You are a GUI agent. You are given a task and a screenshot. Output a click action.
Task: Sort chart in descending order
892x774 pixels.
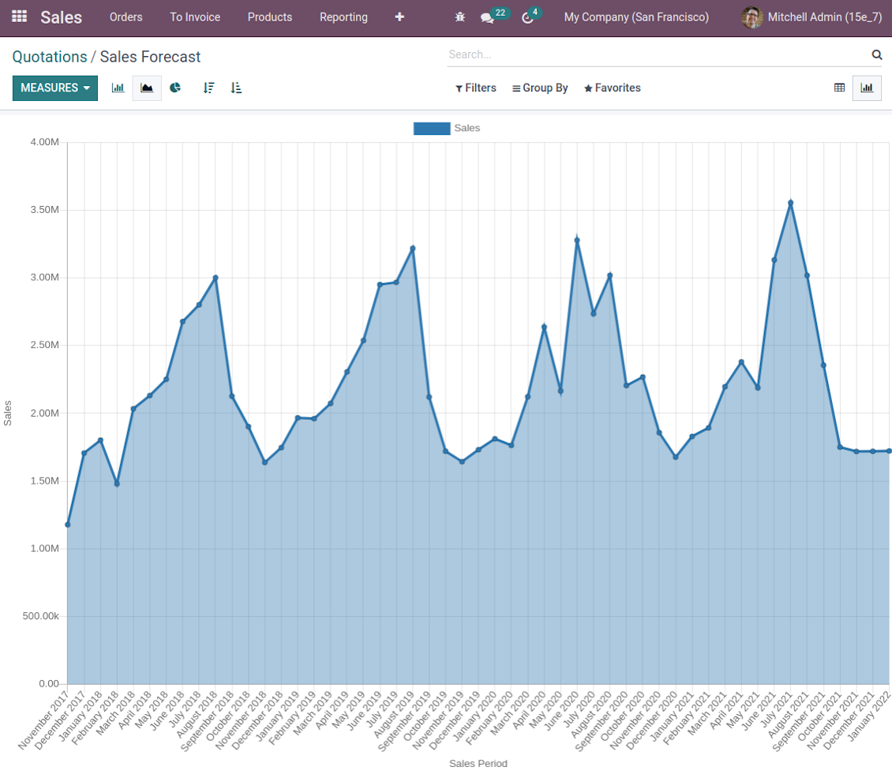[x=208, y=88]
